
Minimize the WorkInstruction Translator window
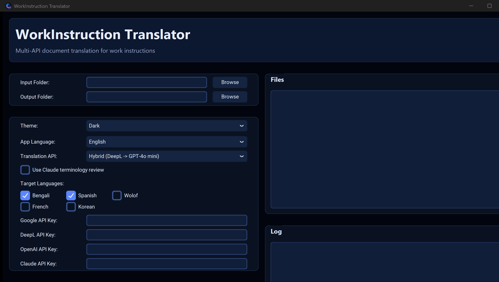(471, 6)
